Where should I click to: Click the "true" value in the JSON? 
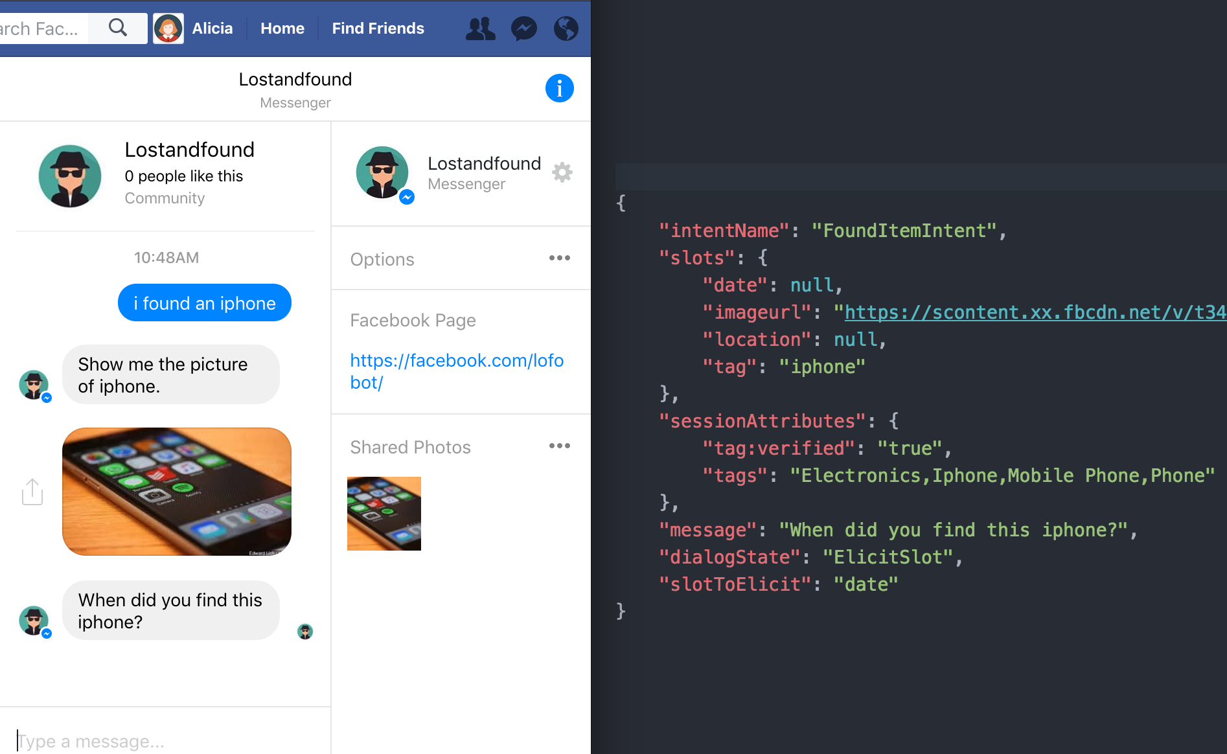tap(910, 448)
